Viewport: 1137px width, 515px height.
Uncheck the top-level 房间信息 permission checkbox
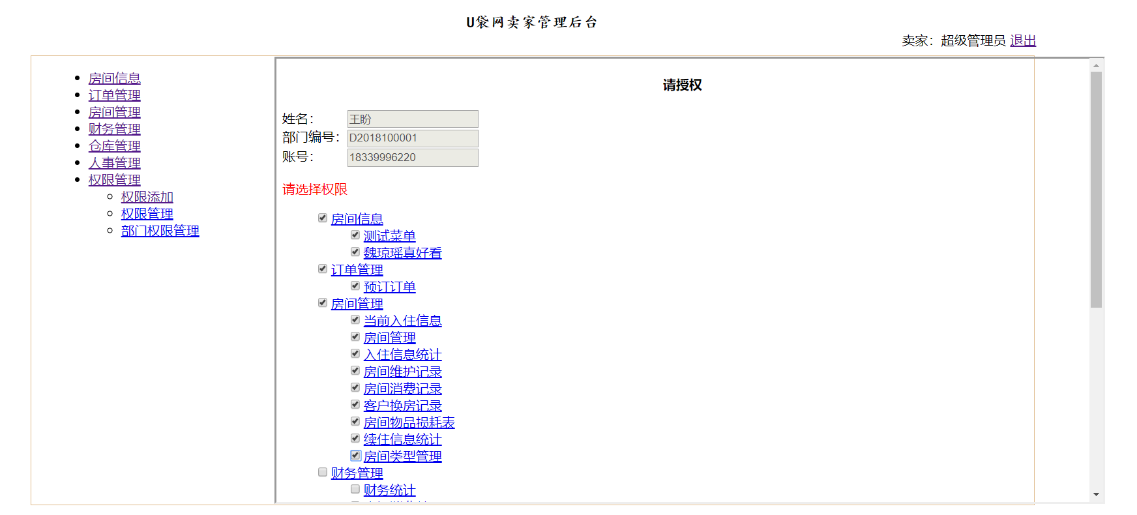click(322, 218)
